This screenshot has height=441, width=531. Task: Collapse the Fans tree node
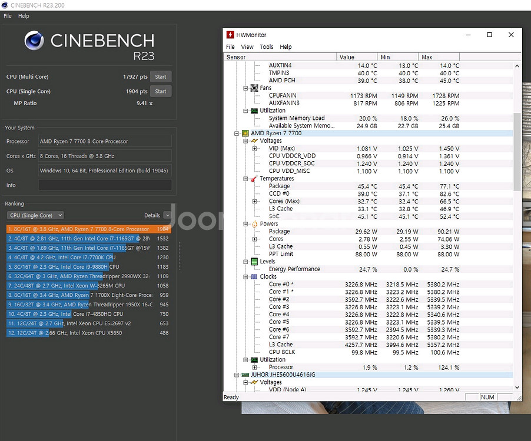(x=245, y=88)
